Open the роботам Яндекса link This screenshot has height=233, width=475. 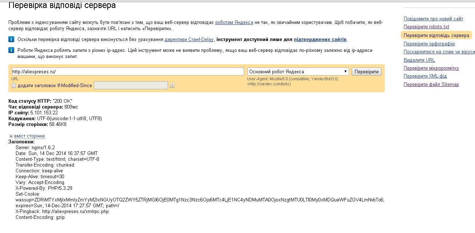coord(234,22)
